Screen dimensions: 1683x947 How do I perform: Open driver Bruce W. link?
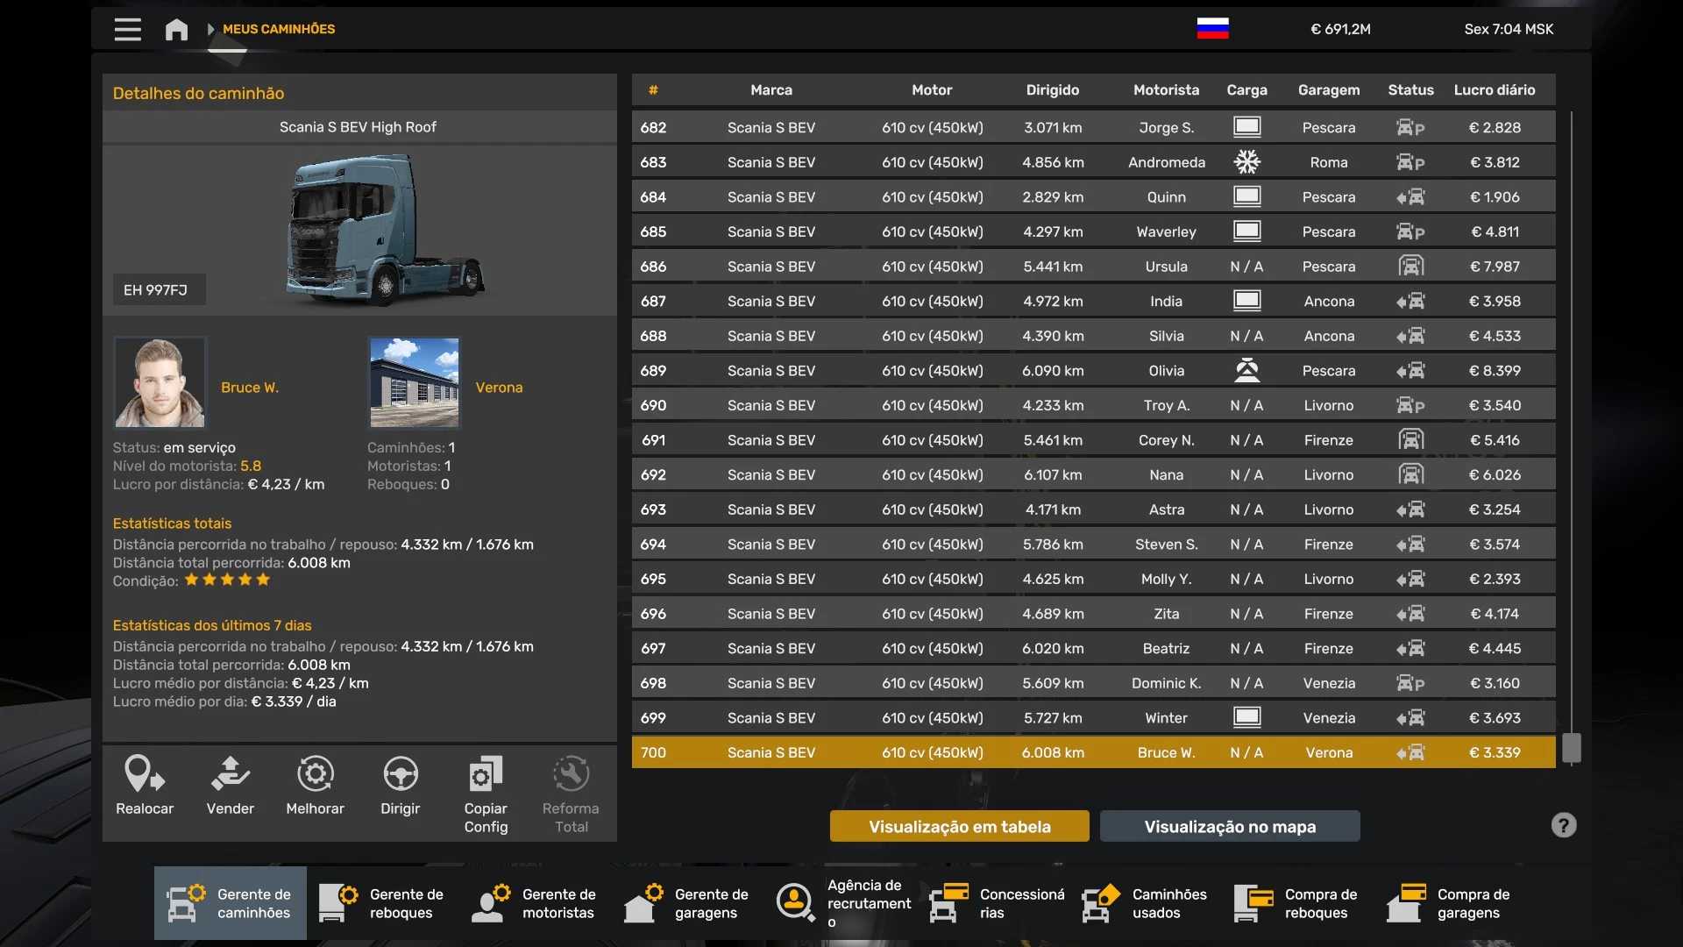[250, 388]
